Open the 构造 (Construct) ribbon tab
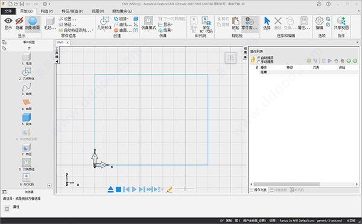The height and width of the screenshot is (224, 362). tap(47, 11)
